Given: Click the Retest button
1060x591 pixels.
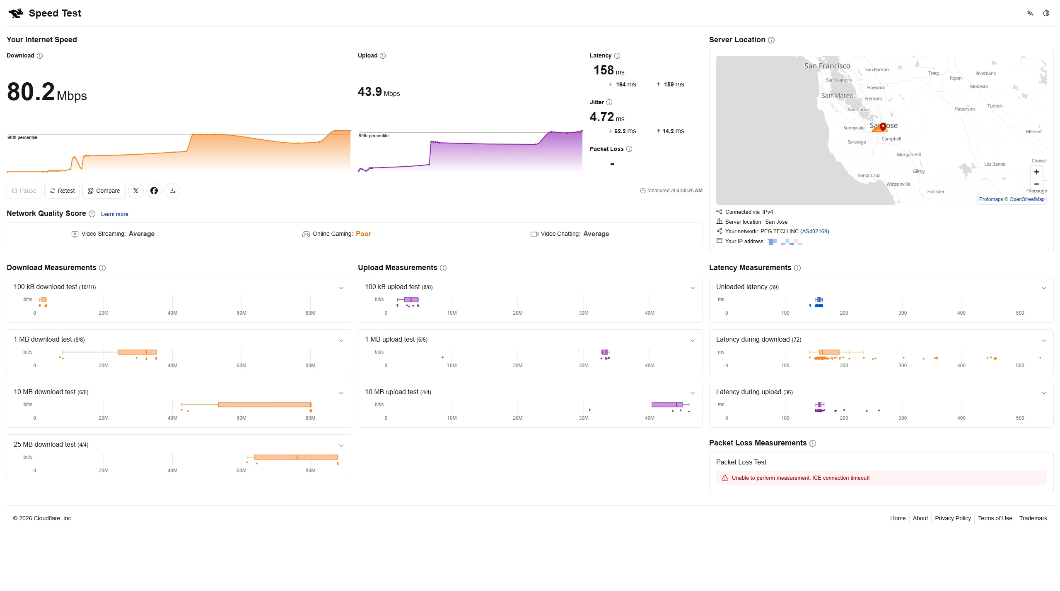Looking at the screenshot, I should (x=62, y=191).
